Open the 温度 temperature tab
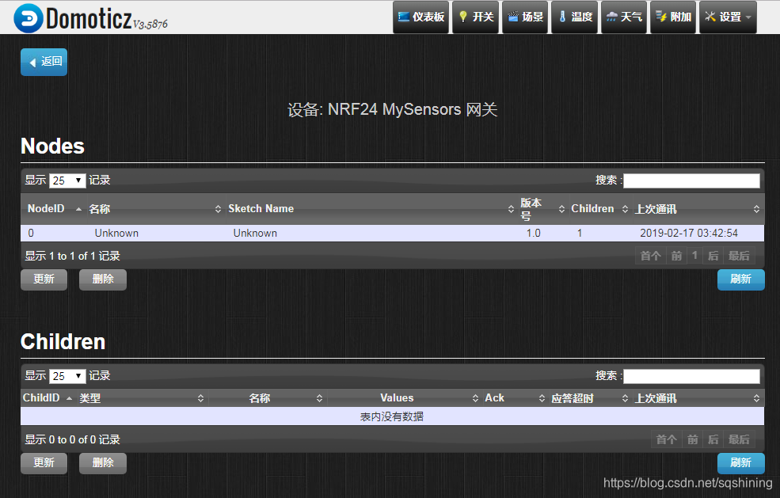Screen dimensions: 780x498 click(575, 17)
